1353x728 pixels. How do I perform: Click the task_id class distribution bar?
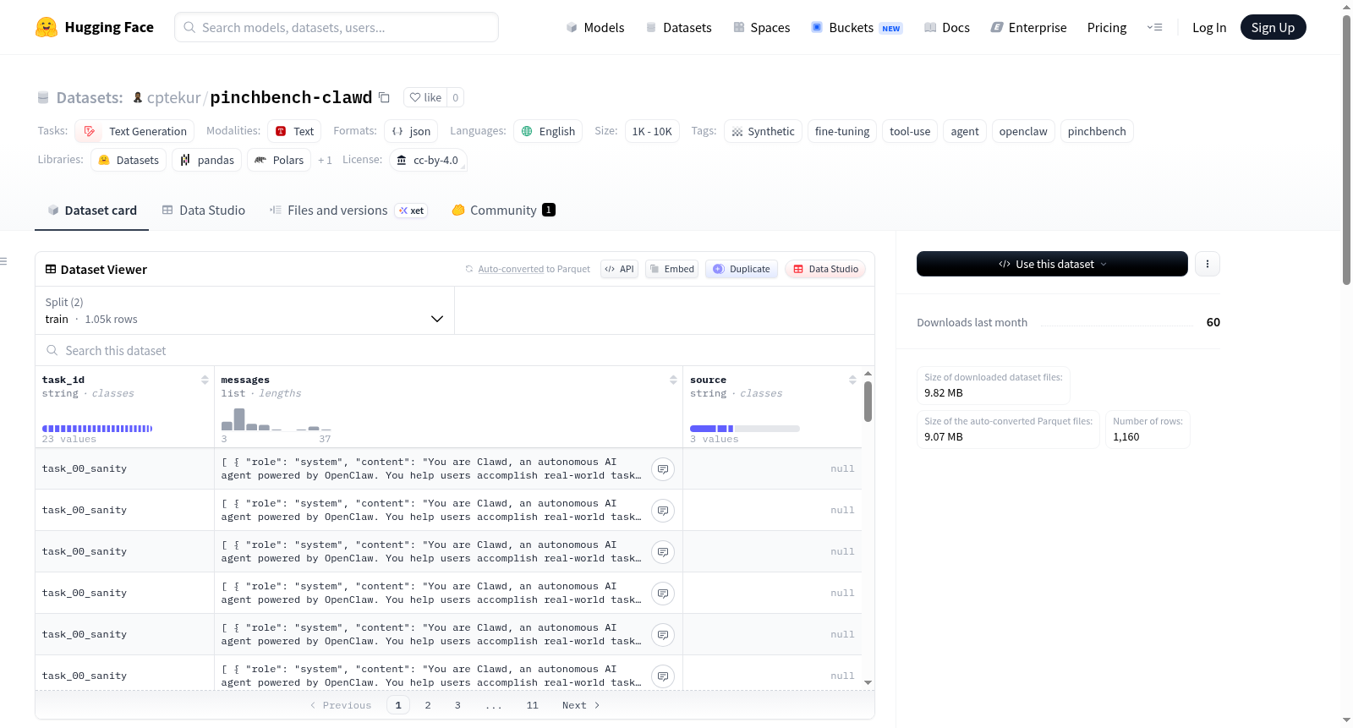pos(97,429)
